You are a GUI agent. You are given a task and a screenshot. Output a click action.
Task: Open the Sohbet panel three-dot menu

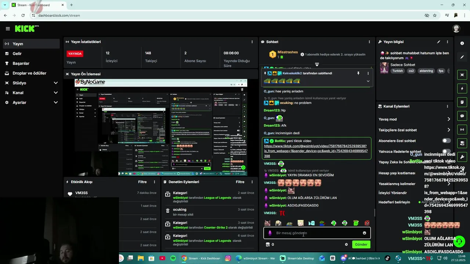coord(370,42)
